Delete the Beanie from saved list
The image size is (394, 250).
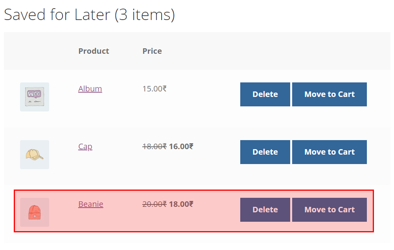(265, 210)
